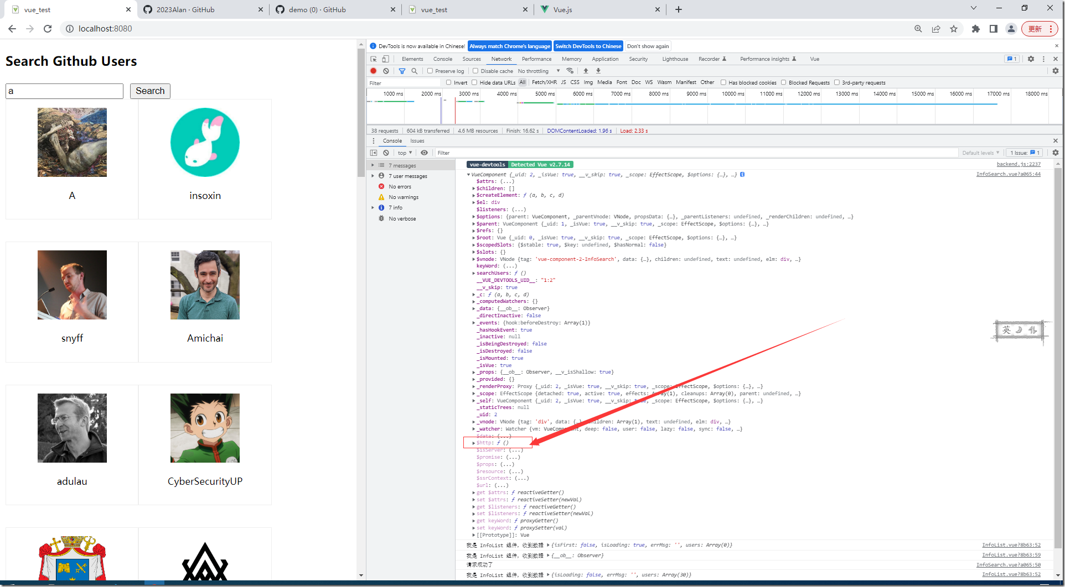This screenshot has height=587, width=1065.
Task: Click Switch DevTools to Chinese
Action: click(x=588, y=46)
